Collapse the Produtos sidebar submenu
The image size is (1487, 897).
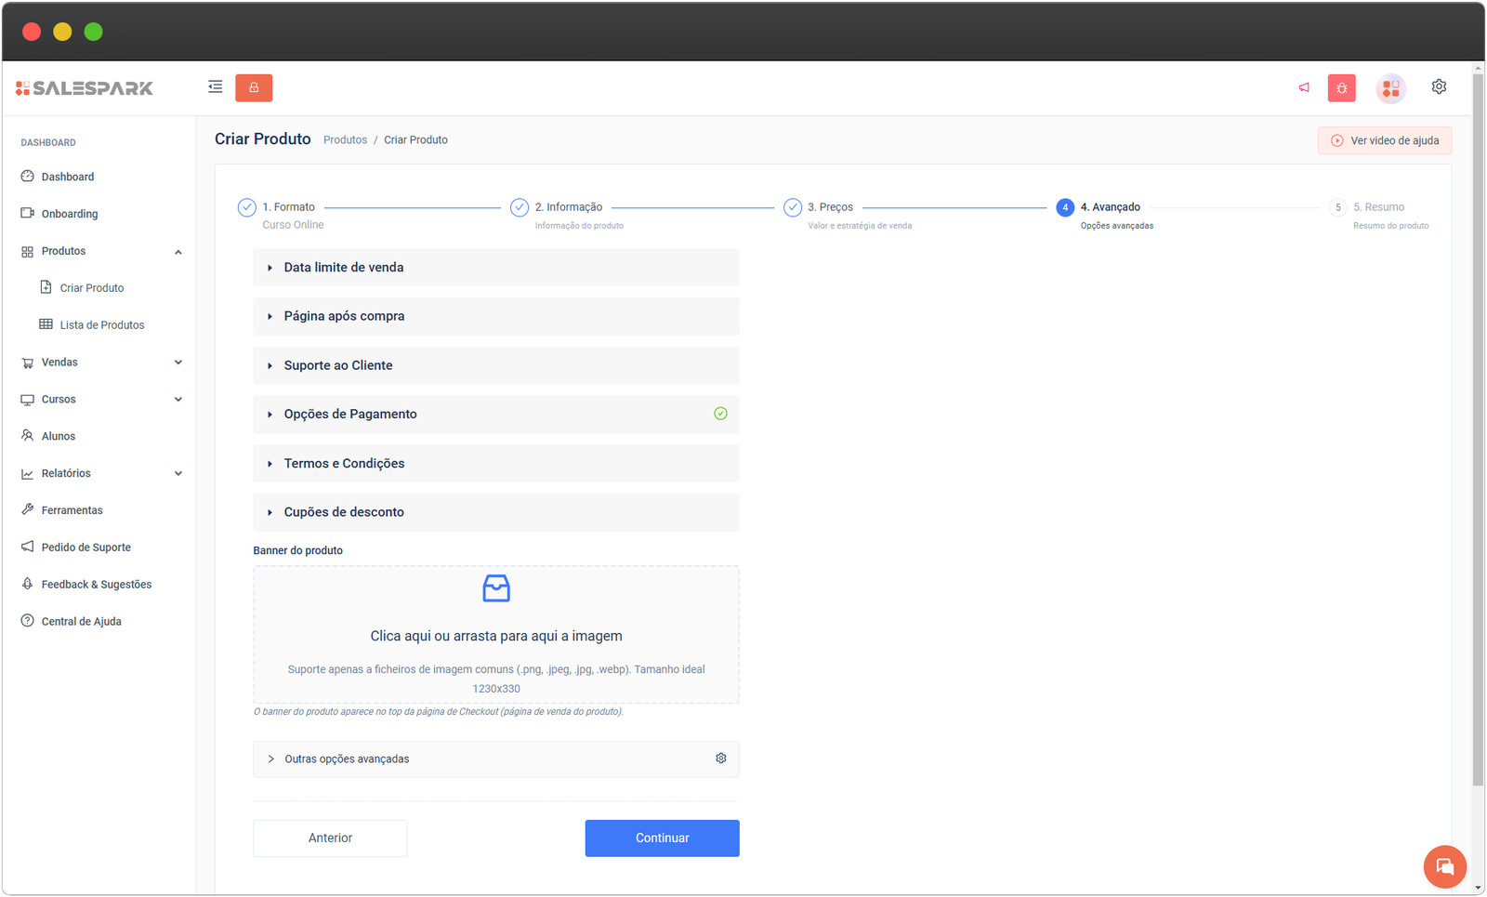(178, 252)
